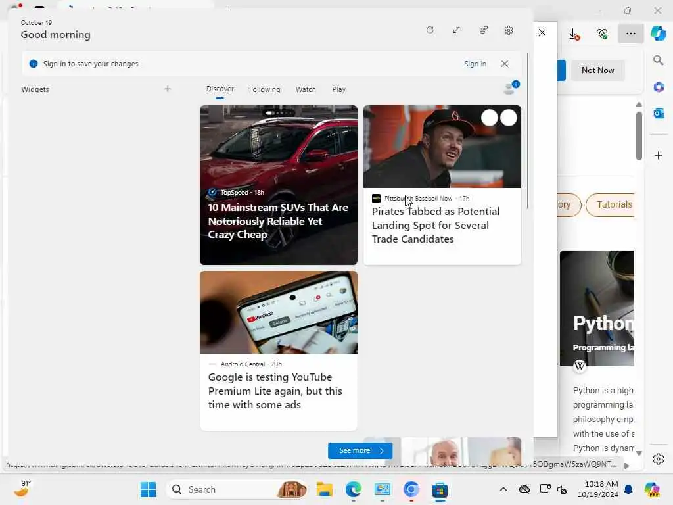This screenshot has height=505, width=673.
Task: Open Pirates trade candidates article photo
Action: pyautogui.click(x=442, y=147)
